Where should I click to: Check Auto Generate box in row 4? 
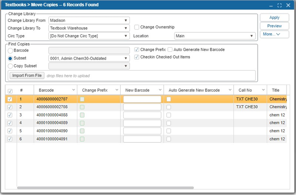pyautogui.click(x=169, y=123)
